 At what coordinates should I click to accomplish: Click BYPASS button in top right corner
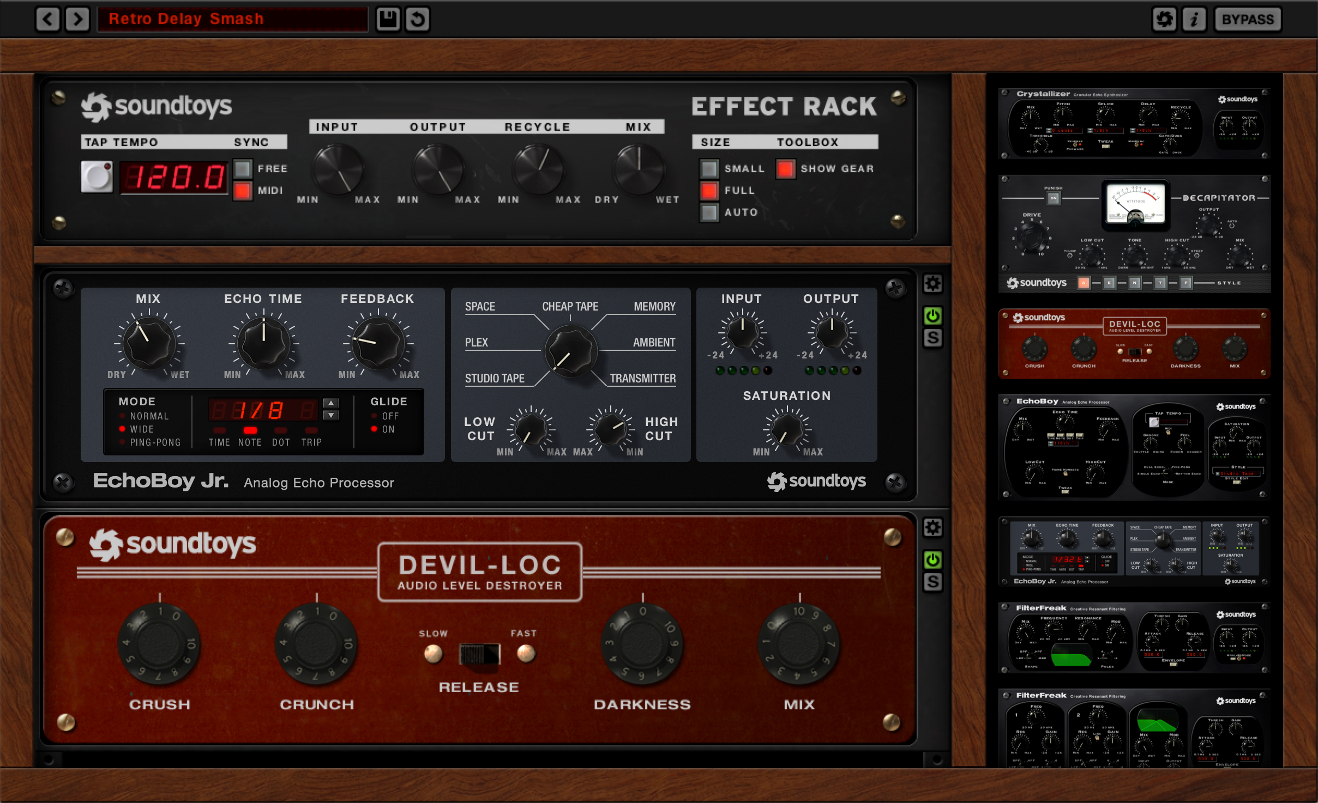coord(1248,16)
